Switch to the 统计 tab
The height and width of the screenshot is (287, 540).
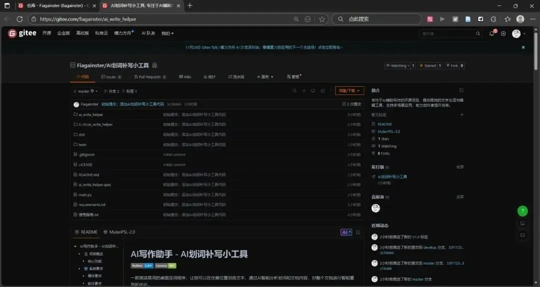point(209,77)
